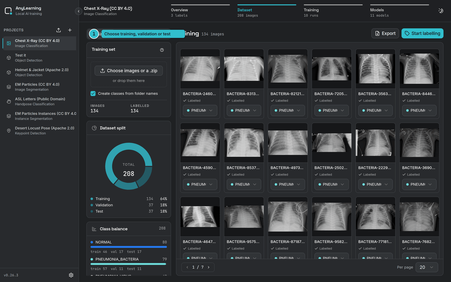Click the Class balance bar chart icon
Image resolution: width=451 pixels, height=282 pixels.
tap(94, 229)
